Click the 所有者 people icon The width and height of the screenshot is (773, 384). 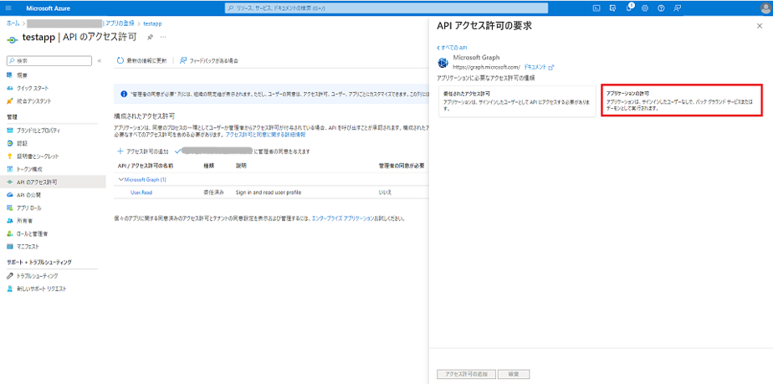[x=9, y=220]
